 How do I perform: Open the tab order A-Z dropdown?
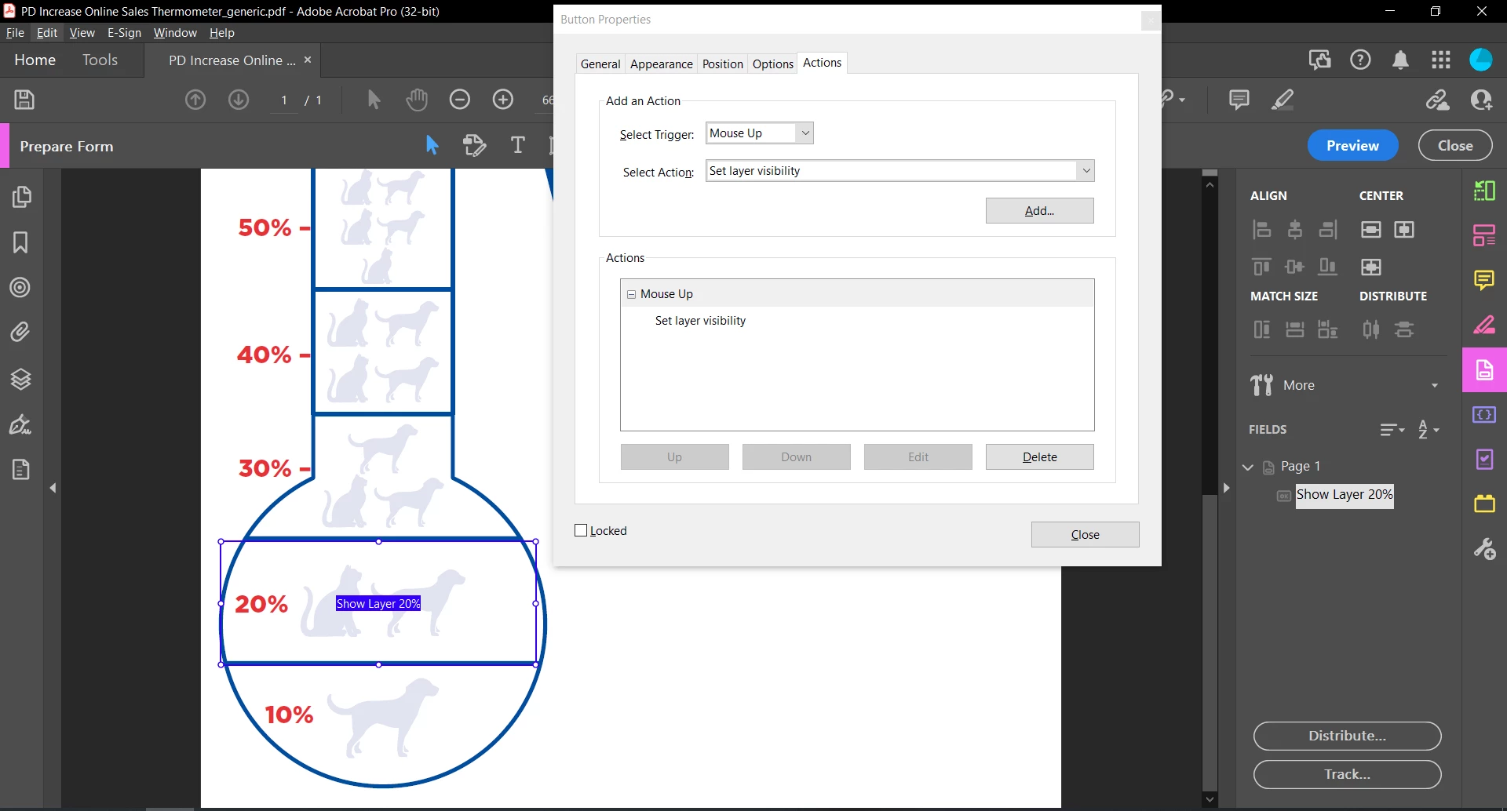point(1429,430)
